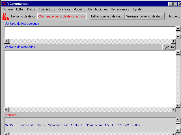Click the R Commander logo icon

pos(6,16)
